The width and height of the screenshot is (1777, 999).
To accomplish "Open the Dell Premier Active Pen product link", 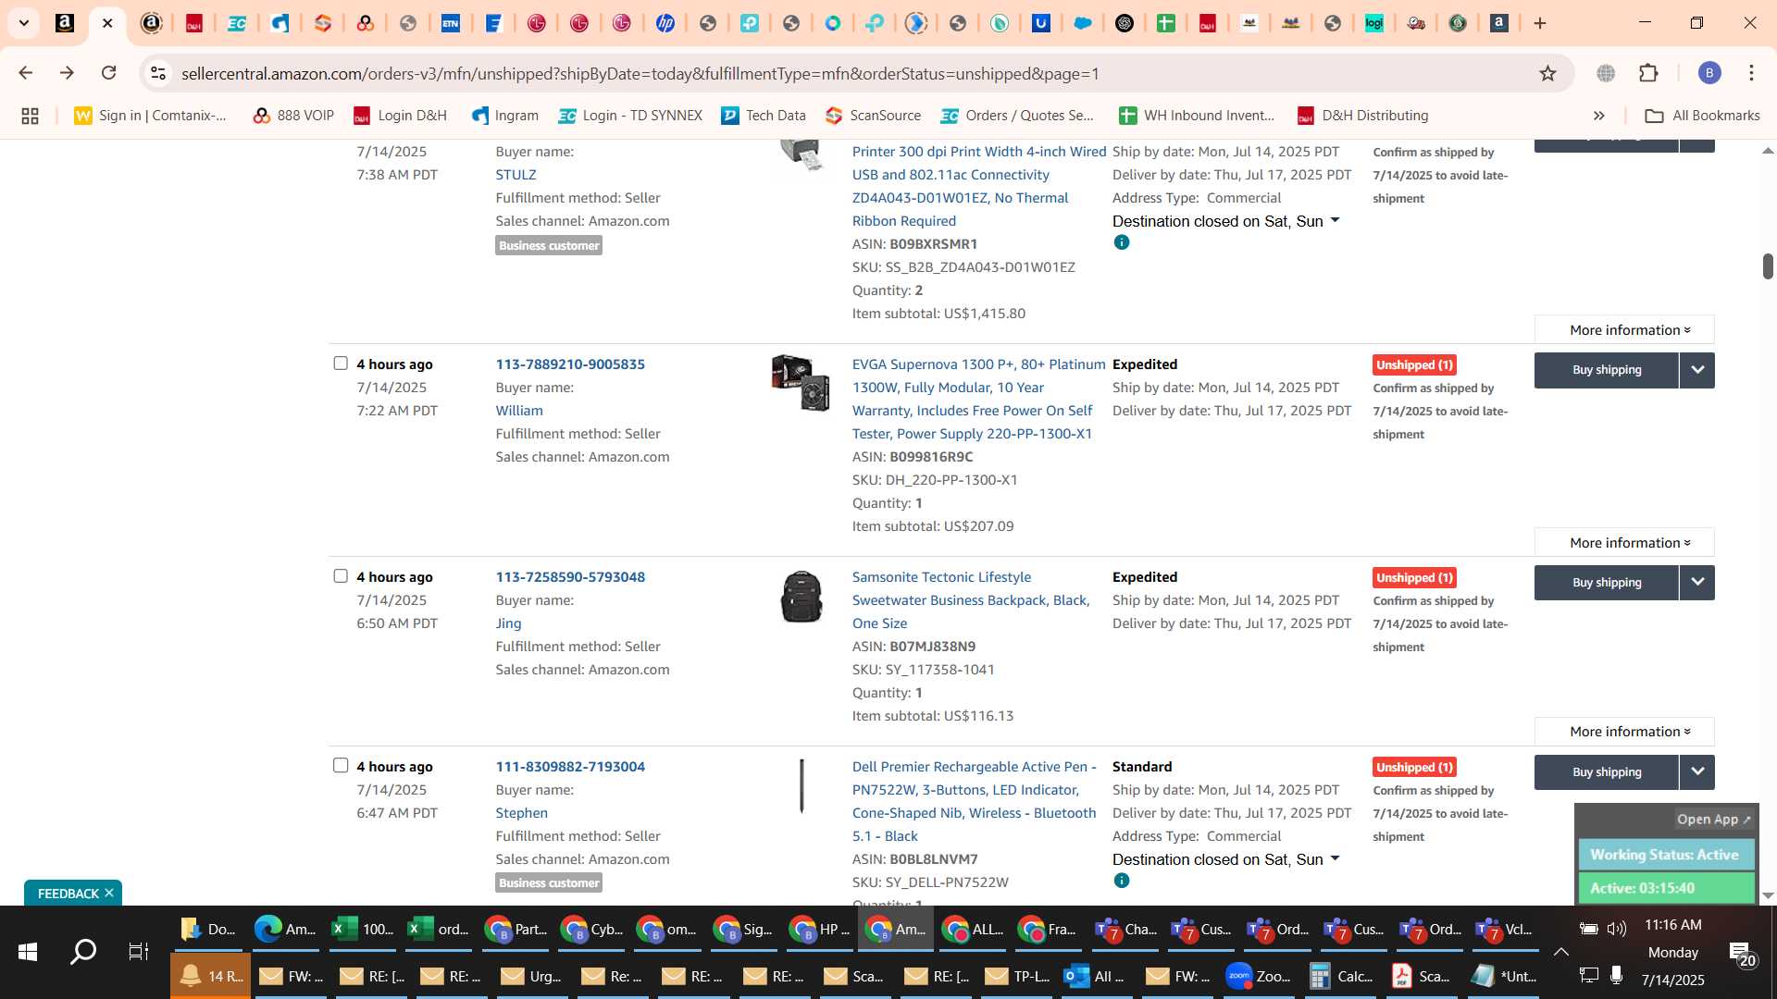I will (974, 801).
